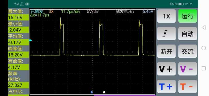Click the 68% battery percentage text
The image size is (209, 96).
point(175,4)
